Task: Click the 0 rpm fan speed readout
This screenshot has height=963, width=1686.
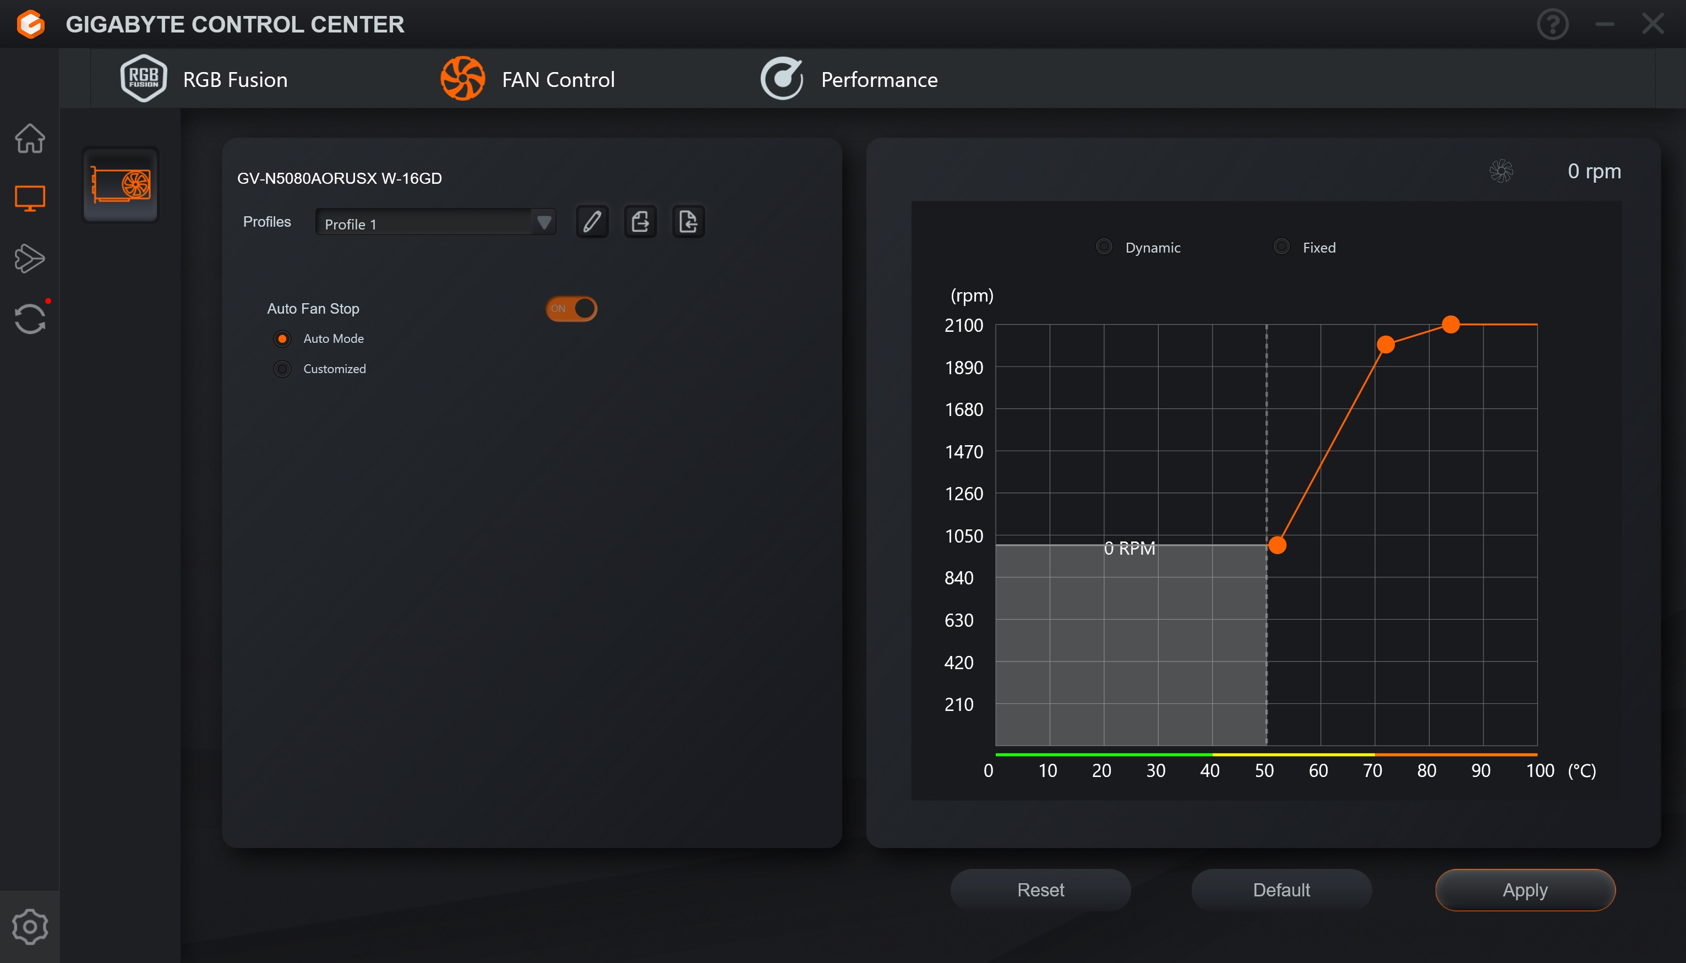Action: pos(1594,171)
